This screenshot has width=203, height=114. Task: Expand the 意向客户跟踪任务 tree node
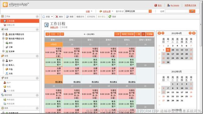pos(3,39)
